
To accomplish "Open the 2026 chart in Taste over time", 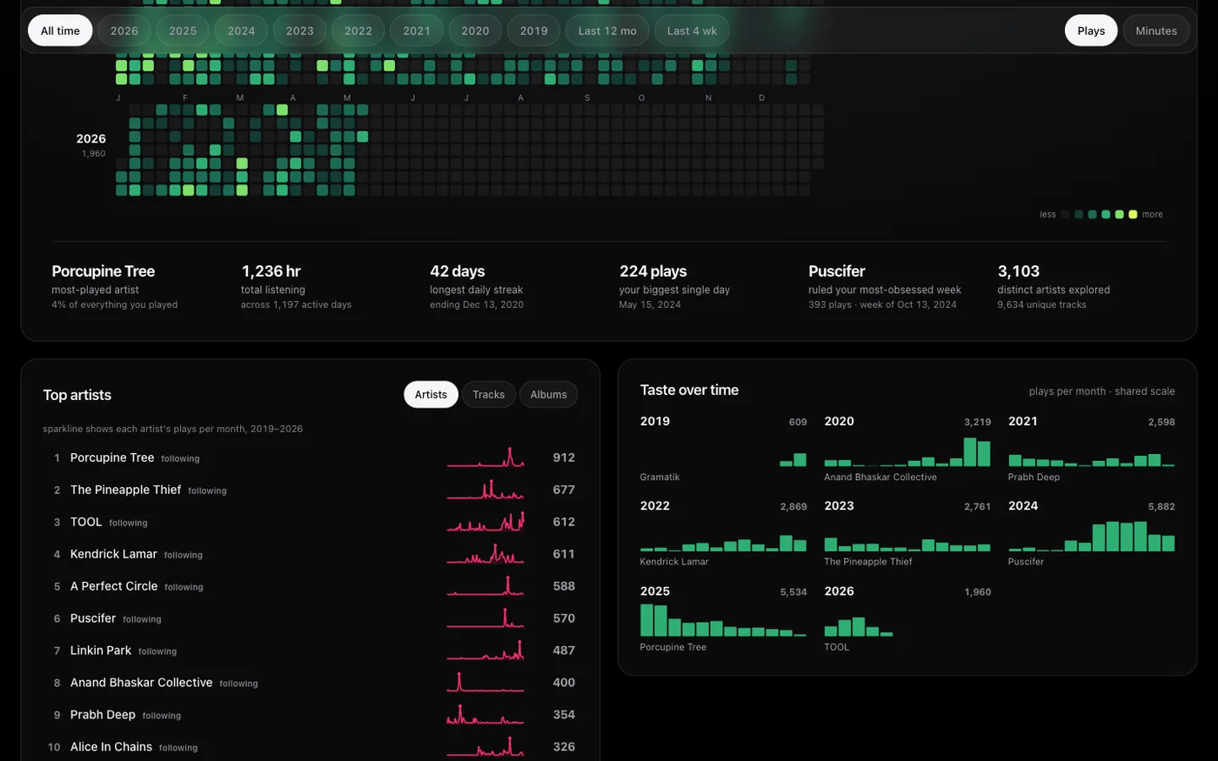I will tap(907, 618).
